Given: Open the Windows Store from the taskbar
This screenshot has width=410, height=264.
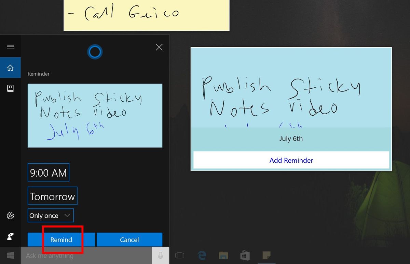Looking at the screenshot, I should click(x=245, y=255).
